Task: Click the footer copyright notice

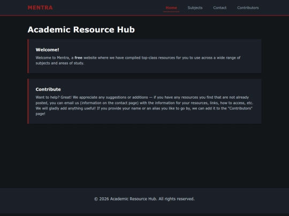Action: (x=144, y=199)
